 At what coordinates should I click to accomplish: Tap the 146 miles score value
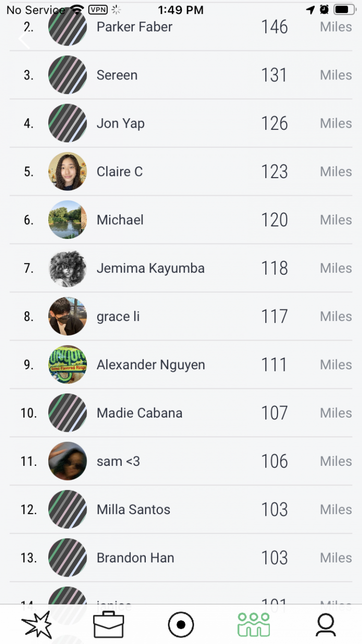(x=274, y=27)
